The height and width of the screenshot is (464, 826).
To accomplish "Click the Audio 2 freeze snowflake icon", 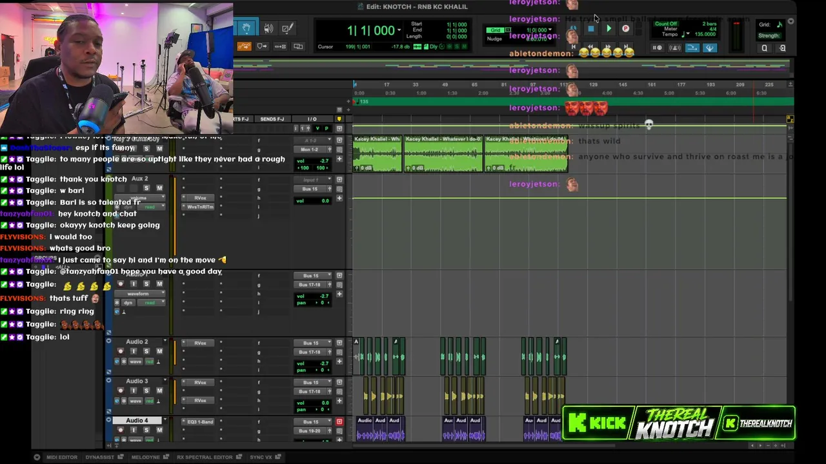I will pos(124,362).
